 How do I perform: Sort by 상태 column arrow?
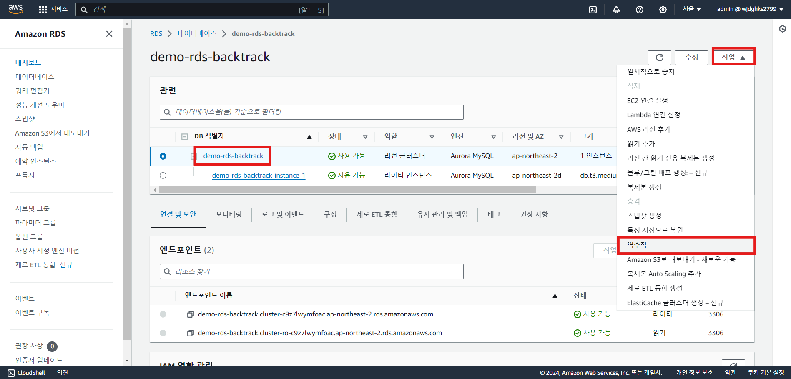[365, 137]
